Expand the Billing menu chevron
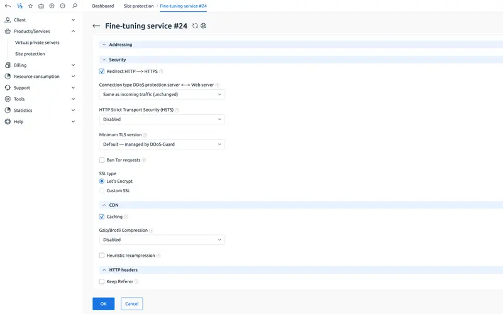This screenshot has width=503, height=314. click(x=73, y=65)
